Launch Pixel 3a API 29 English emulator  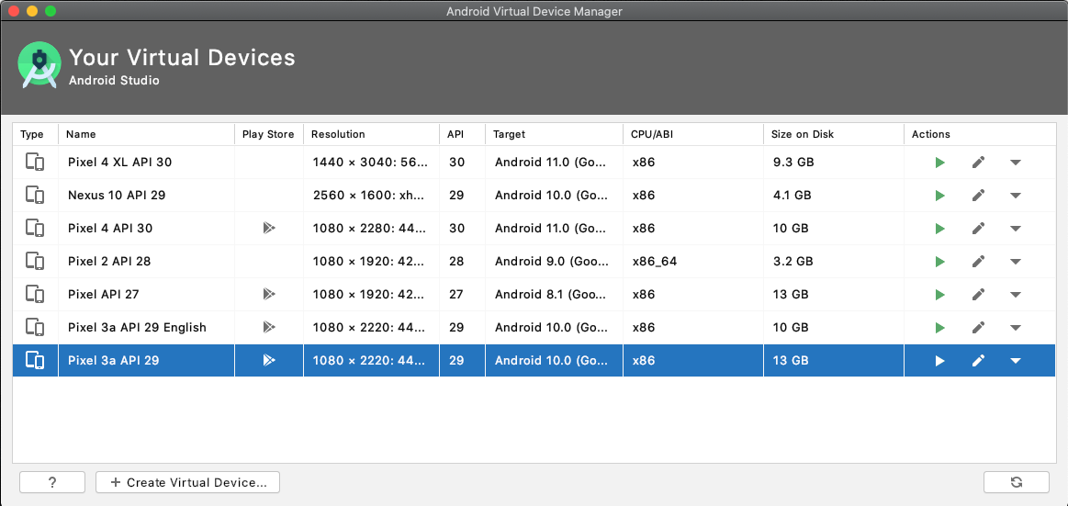(940, 328)
